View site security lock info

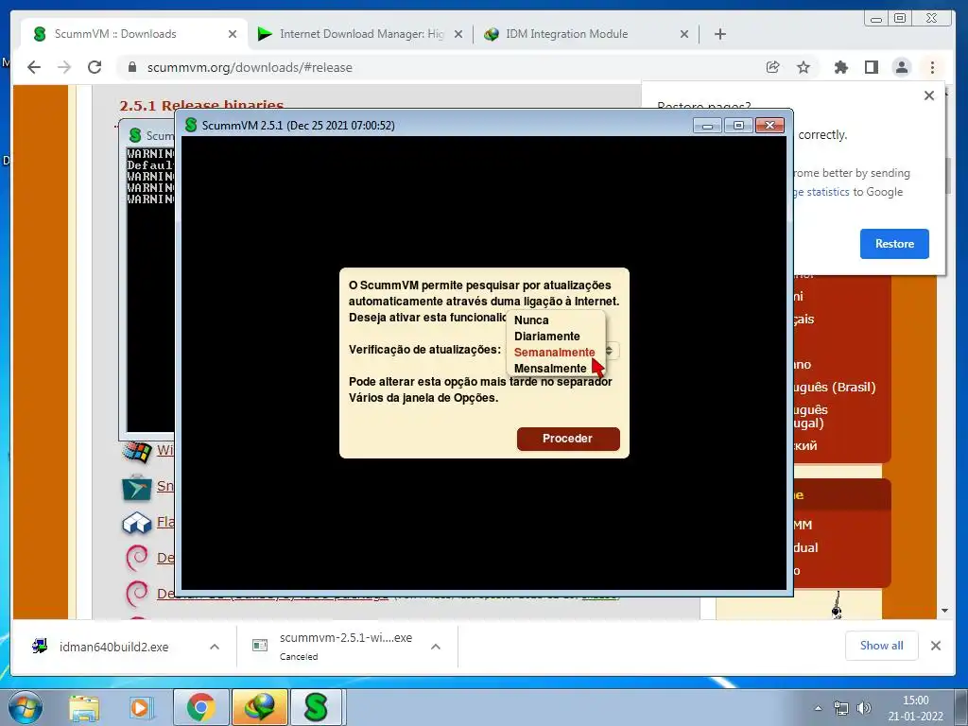click(131, 67)
